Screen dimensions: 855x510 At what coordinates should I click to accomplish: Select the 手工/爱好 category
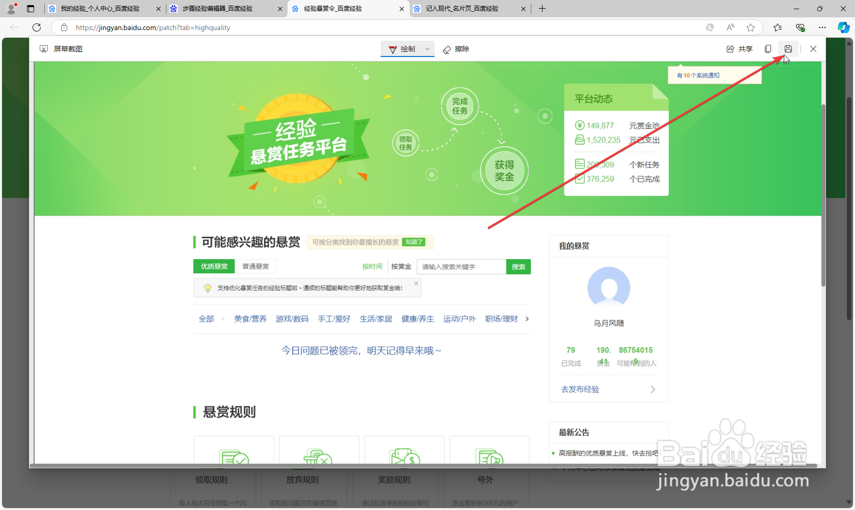334,319
